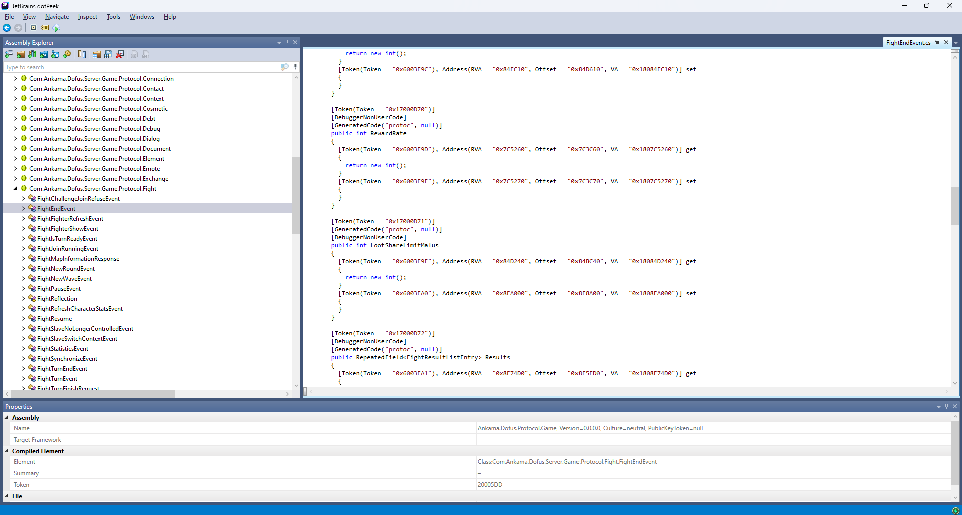962x515 pixels.
Task: Open from NuGet blue icon
Action: coord(55,54)
